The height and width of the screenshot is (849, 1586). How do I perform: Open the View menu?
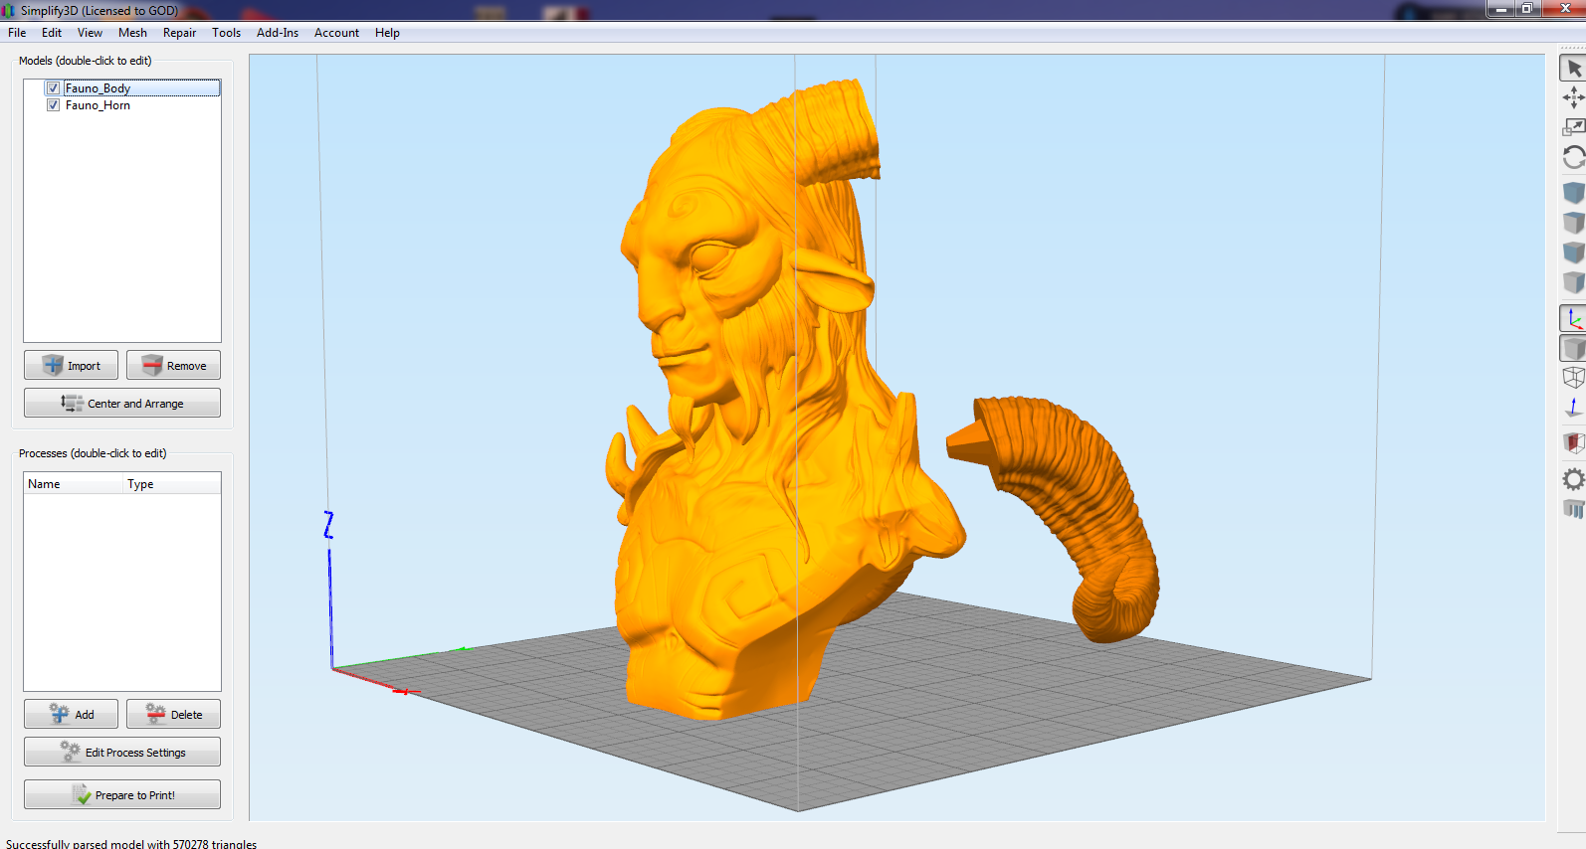(90, 33)
